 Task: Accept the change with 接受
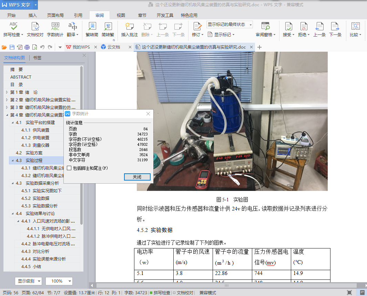tap(288, 30)
